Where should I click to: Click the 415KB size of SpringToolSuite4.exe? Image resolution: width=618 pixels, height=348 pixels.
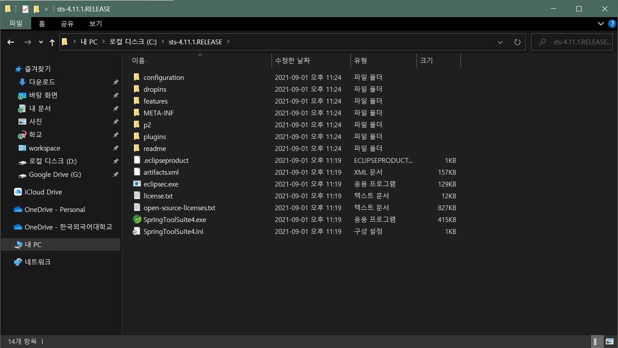pos(447,219)
